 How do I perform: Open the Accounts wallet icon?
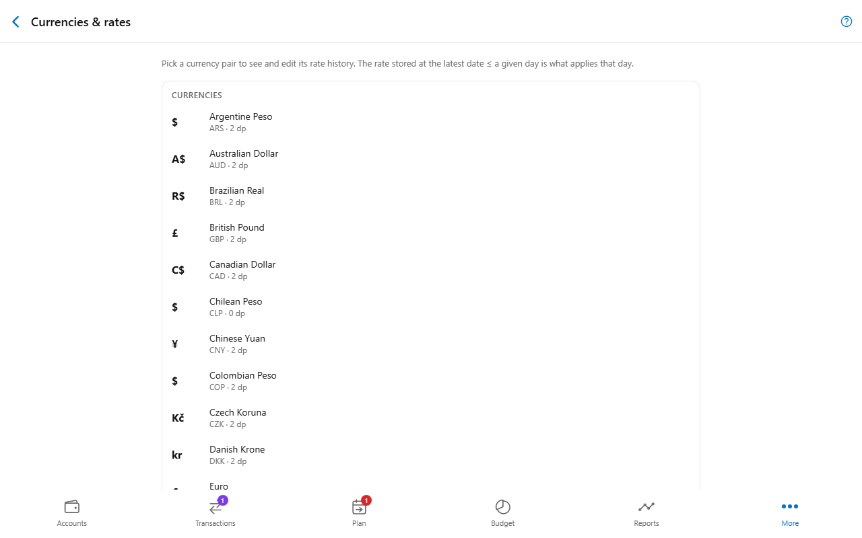(72, 506)
